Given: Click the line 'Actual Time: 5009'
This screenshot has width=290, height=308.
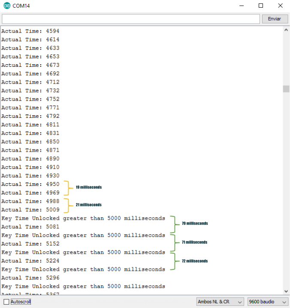Looking at the screenshot, I should point(30,210).
